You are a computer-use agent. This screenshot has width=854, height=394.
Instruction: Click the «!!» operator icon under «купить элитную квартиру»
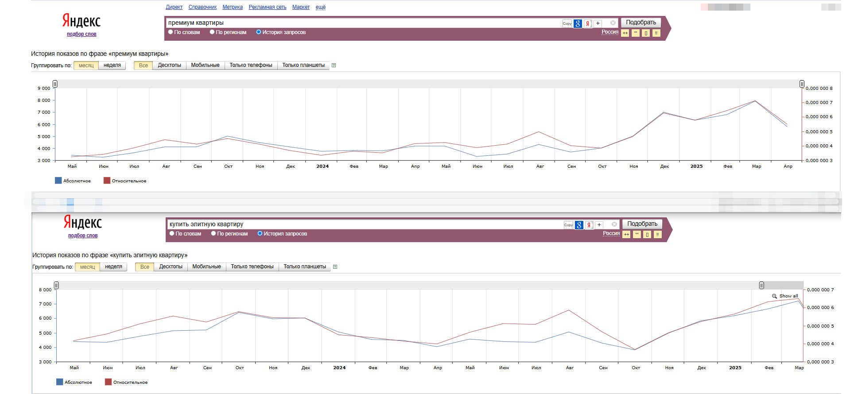[x=658, y=235]
